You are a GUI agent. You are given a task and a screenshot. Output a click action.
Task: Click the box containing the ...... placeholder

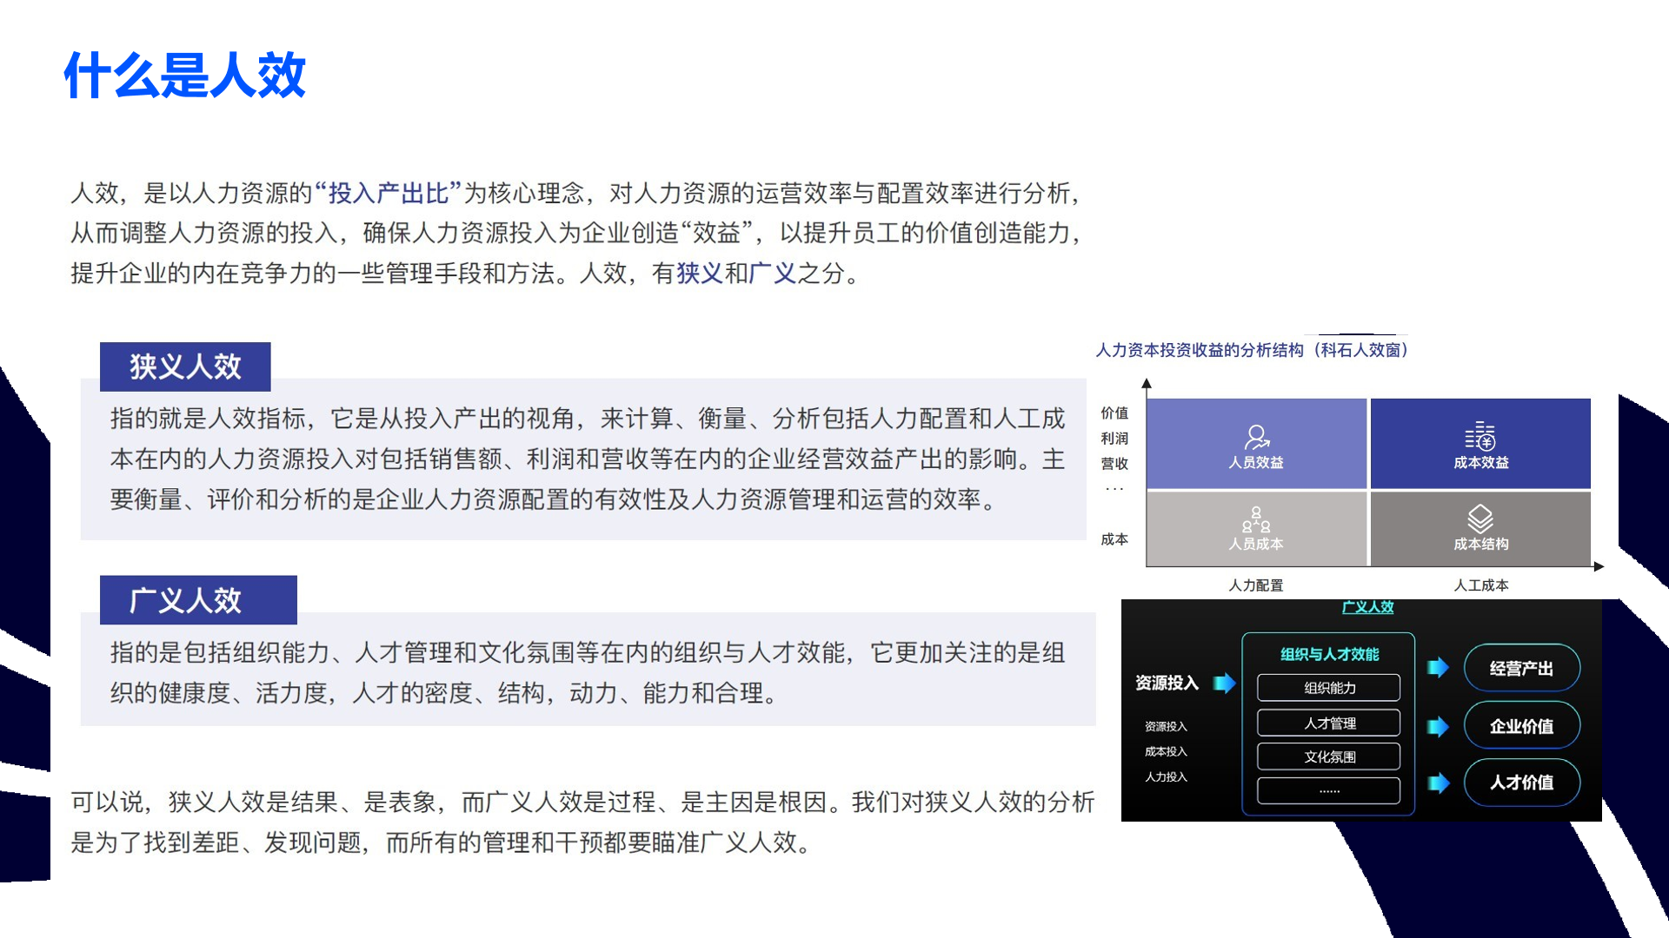click(x=1329, y=790)
